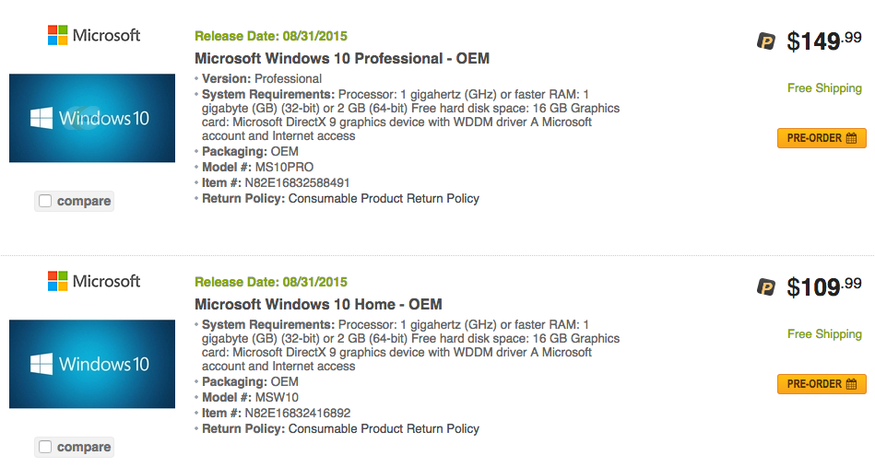Open the Windows 10 Professional product image
The height and width of the screenshot is (467, 875).
92,118
